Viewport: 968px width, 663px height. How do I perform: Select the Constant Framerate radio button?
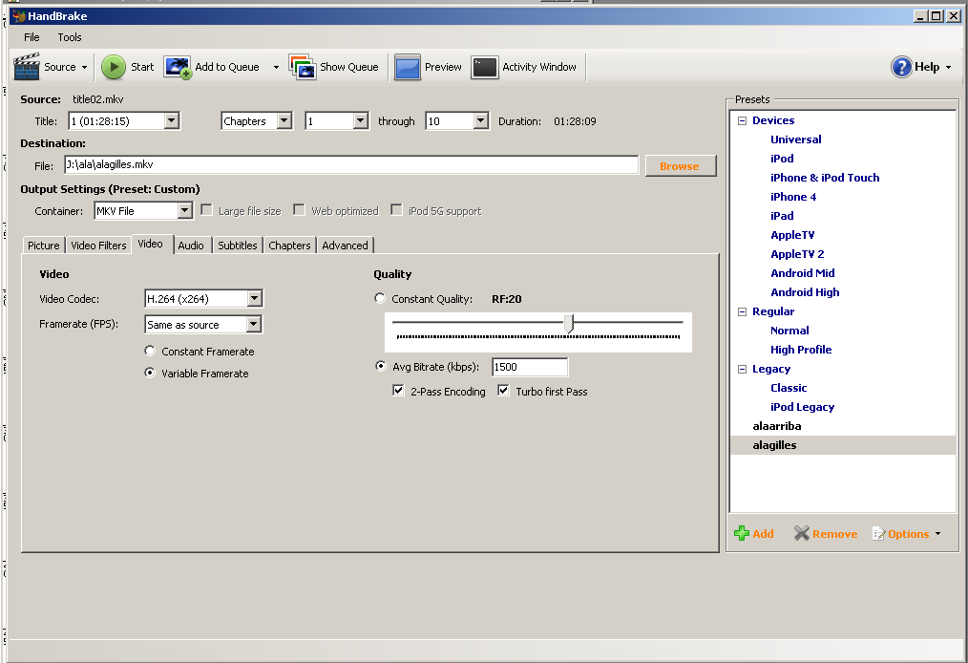(149, 351)
